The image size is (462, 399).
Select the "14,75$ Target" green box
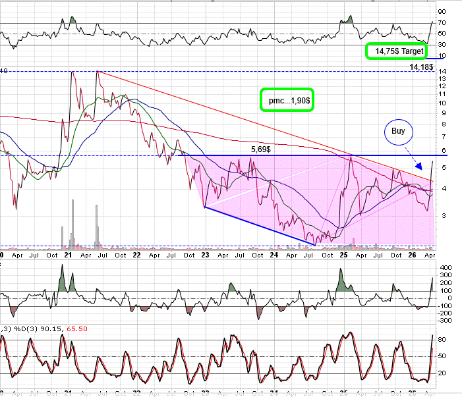(x=395, y=51)
